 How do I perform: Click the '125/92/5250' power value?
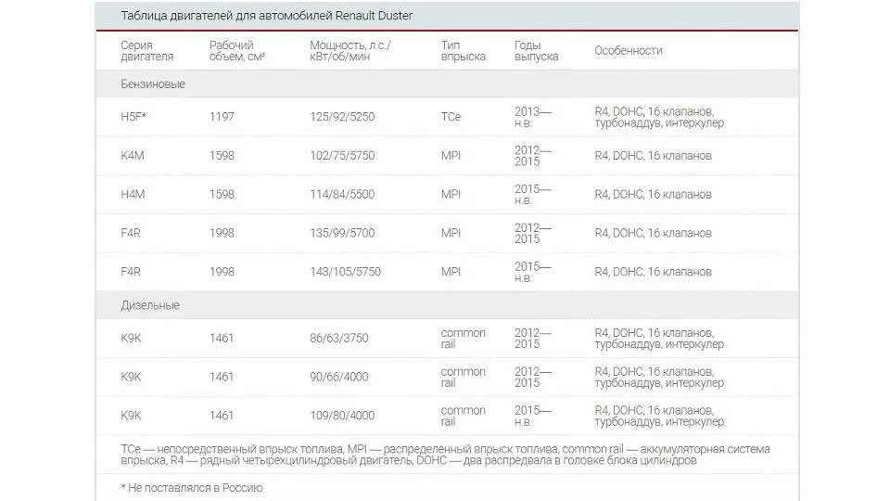click(x=342, y=117)
